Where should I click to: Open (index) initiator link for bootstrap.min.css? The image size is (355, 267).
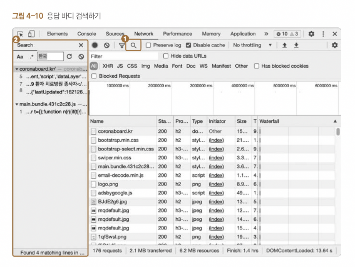point(216,140)
